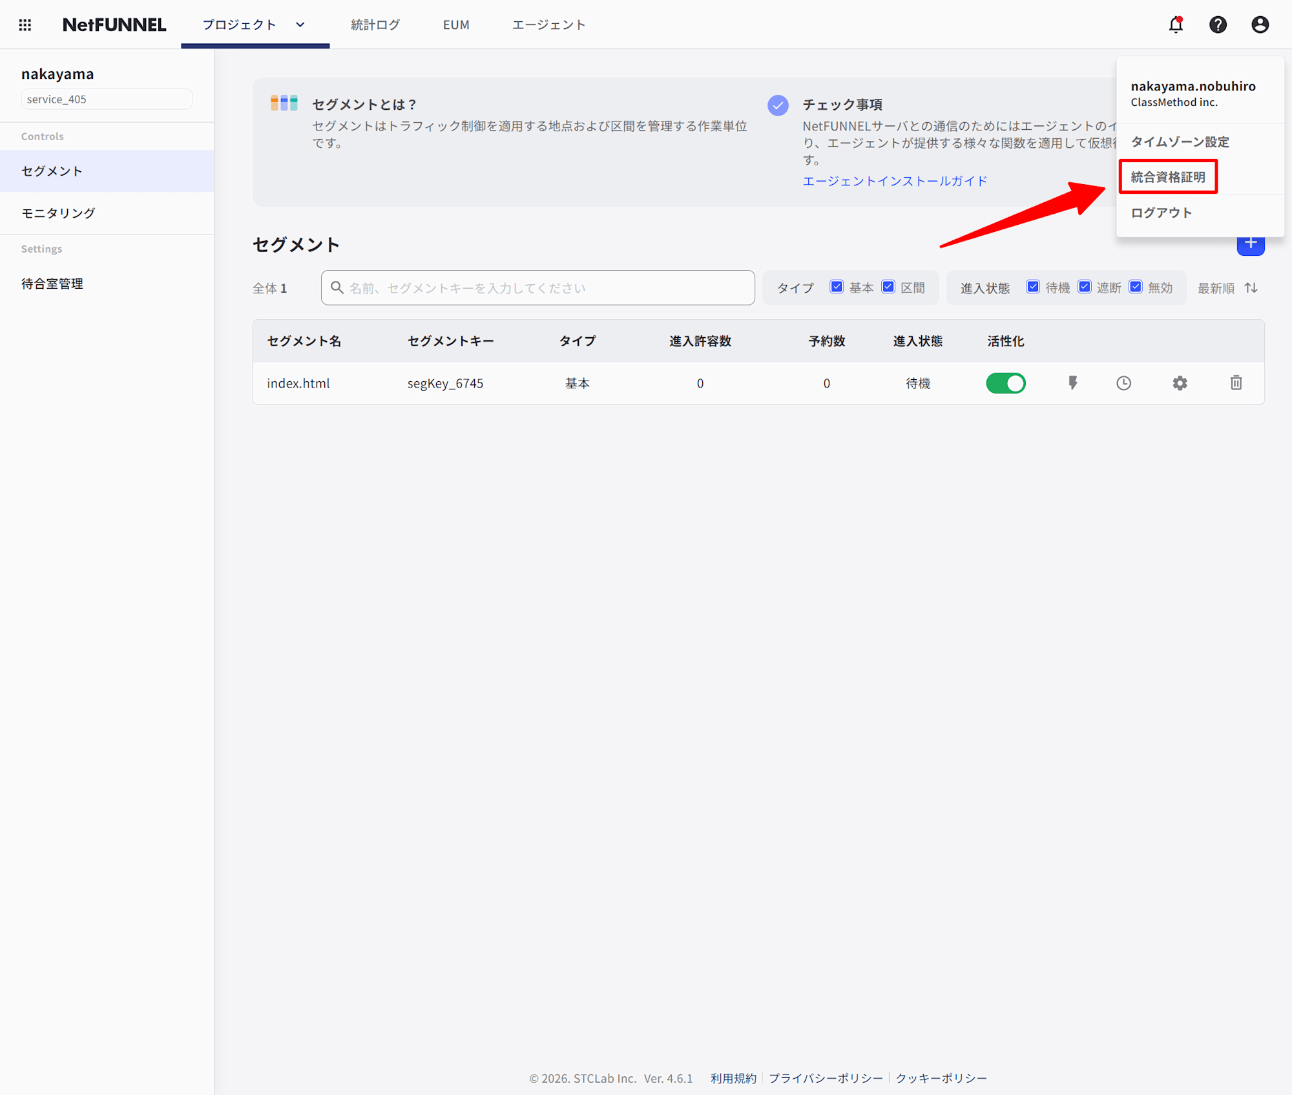
Task: Switch to the 統計ログ tab
Action: (x=375, y=25)
